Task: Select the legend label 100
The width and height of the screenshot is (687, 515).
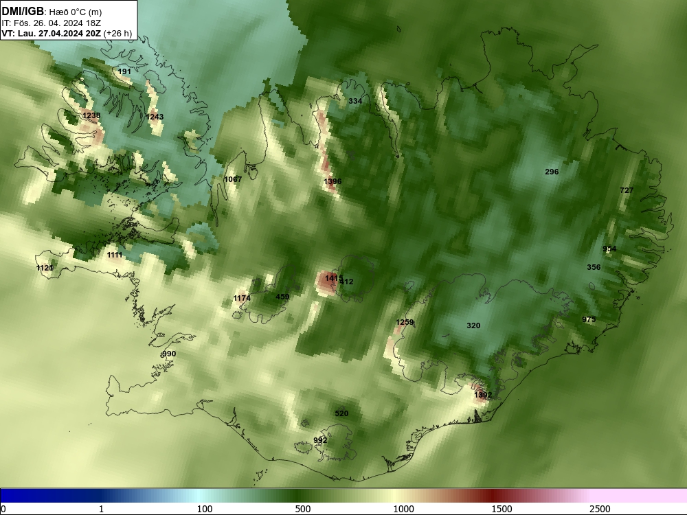Action: (204, 509)
